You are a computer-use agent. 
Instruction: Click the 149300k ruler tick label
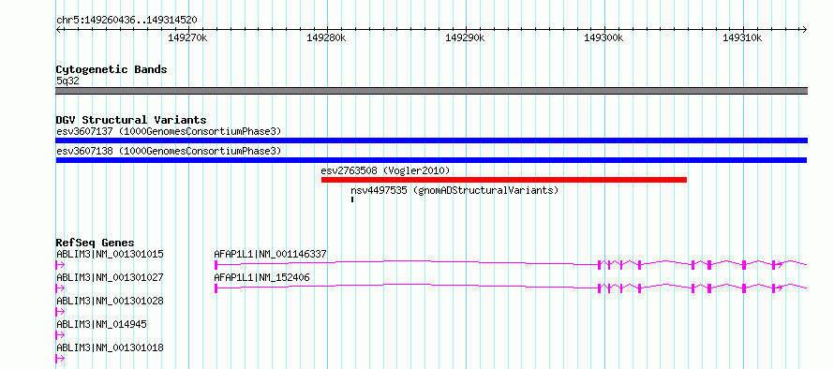tap(603, 37)
